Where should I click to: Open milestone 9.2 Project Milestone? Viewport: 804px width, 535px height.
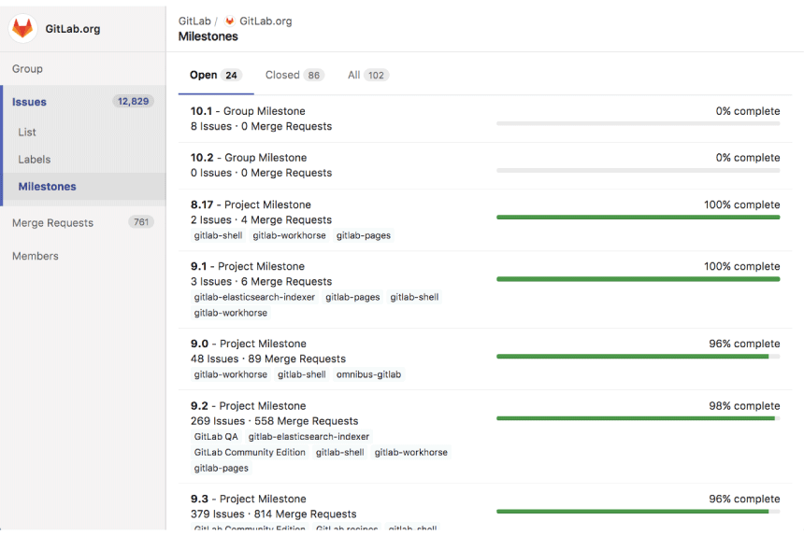[248, 406]
